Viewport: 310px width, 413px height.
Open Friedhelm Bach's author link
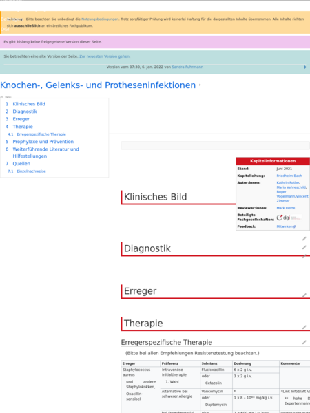tap(289, 176)
